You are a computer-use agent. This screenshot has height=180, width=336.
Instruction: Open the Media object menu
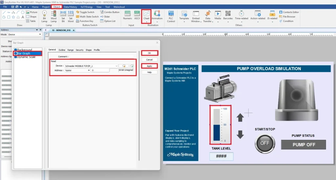tap(218, 16)
